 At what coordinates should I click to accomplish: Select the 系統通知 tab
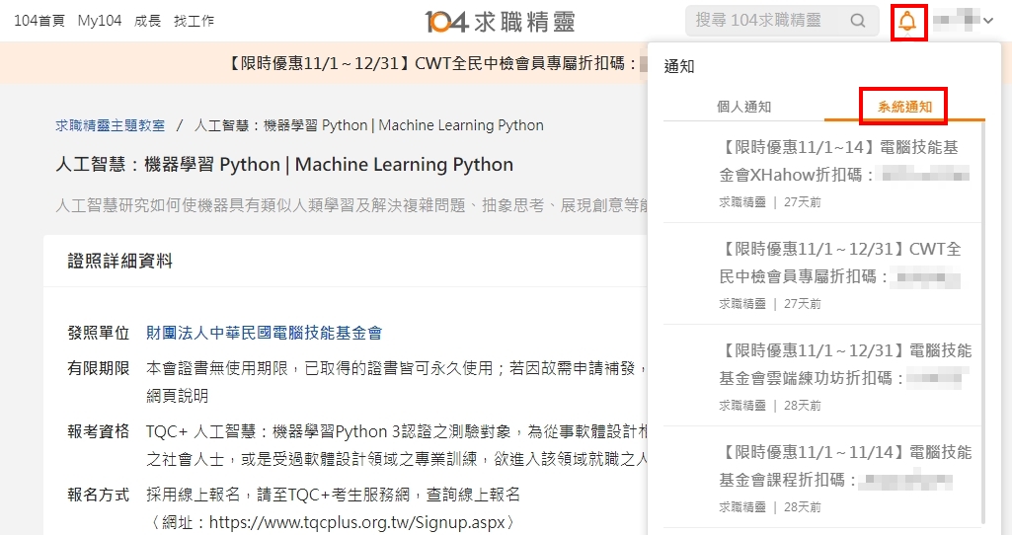coord(903,107)
